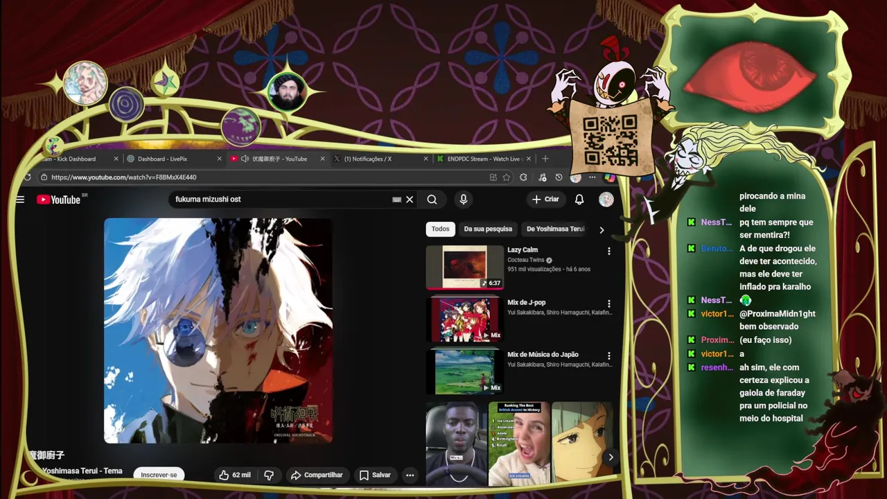Open media control music note icon
The height and width of the screenshot is (499, 887).
542,177
